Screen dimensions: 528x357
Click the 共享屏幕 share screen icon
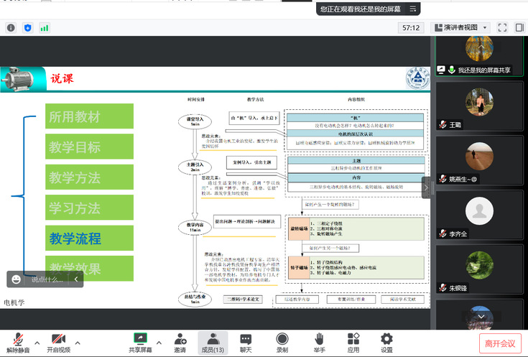click(x=139, y=341)
